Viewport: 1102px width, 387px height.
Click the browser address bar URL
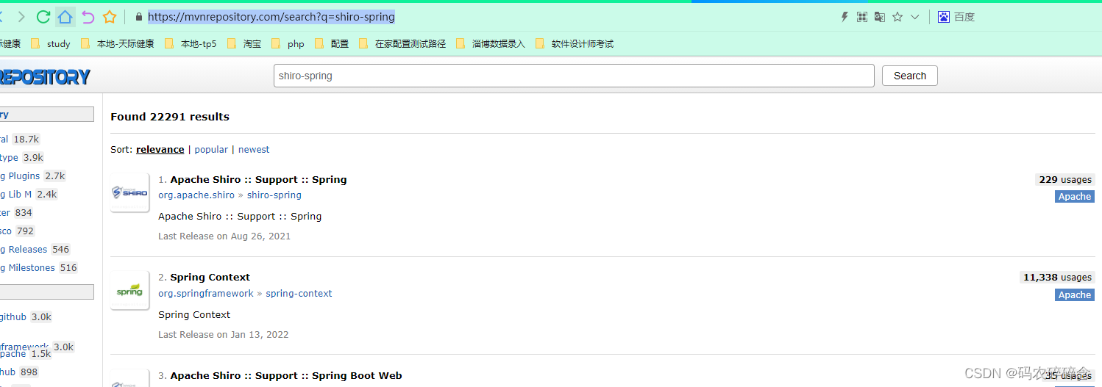pyautogui.click(x=271, y=16)
